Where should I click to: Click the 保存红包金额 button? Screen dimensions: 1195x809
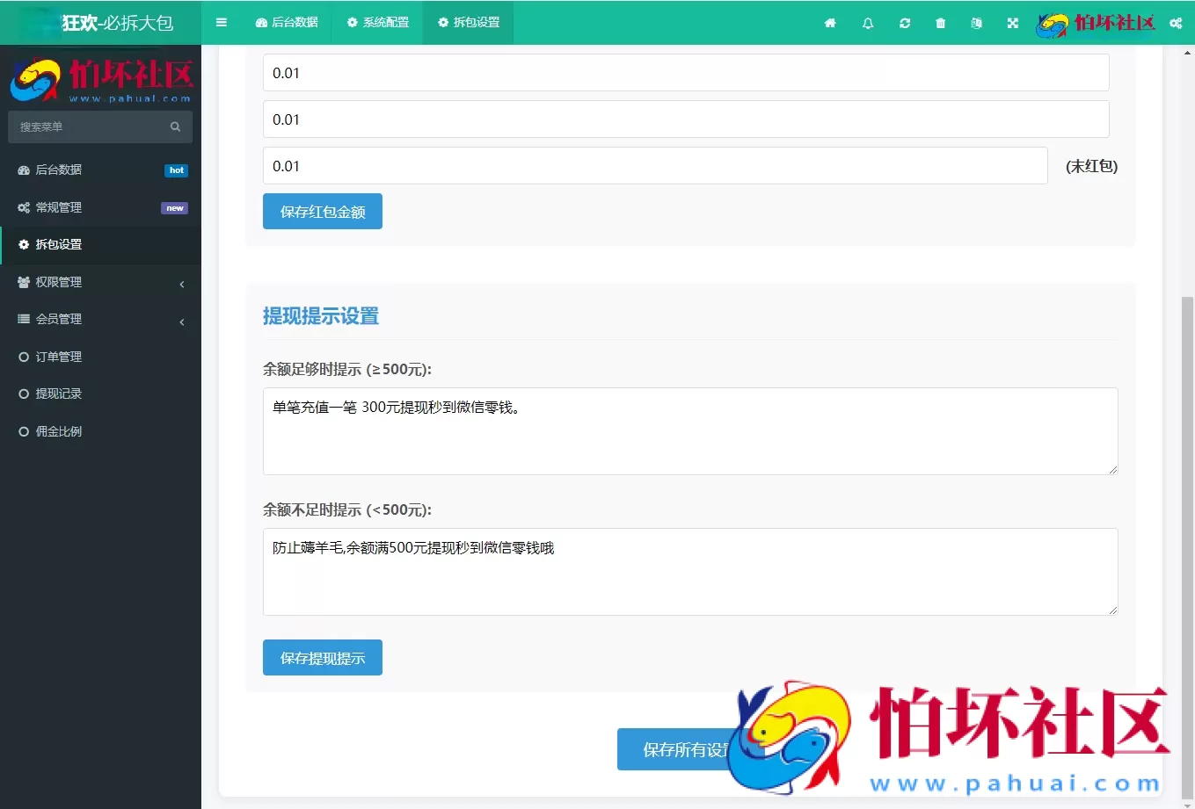click(322, 211)
